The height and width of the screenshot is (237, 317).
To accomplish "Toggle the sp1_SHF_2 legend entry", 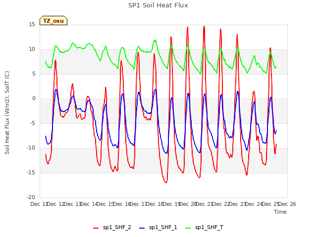I will (112, 228).
